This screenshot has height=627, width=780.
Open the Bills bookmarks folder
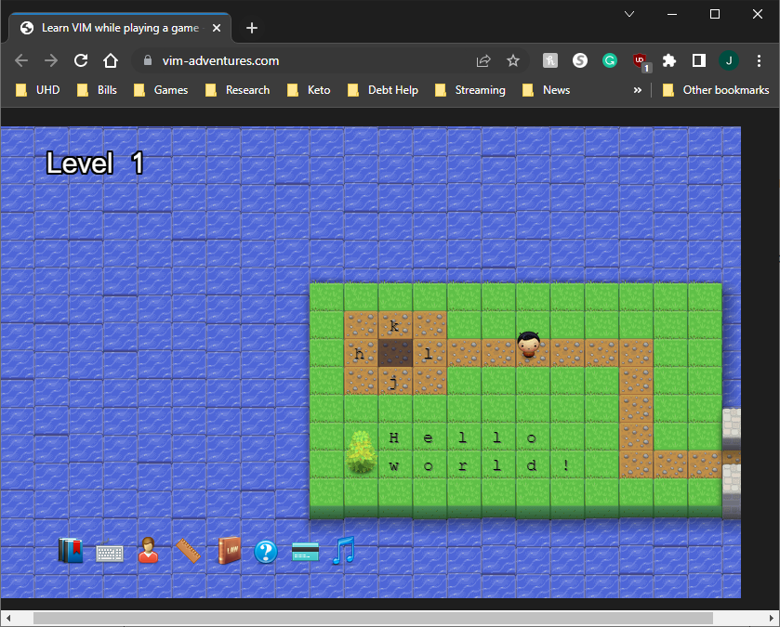(x=97, y=90)
